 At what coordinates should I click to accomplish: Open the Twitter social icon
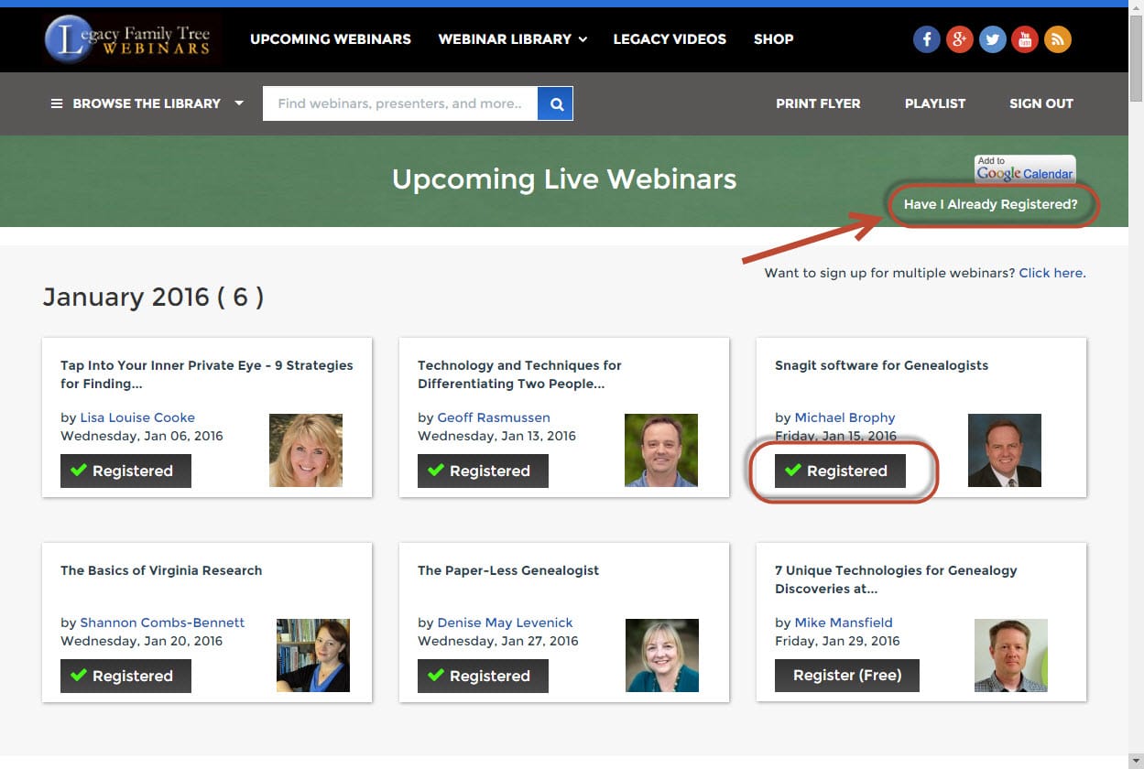(x=992, y=39)
